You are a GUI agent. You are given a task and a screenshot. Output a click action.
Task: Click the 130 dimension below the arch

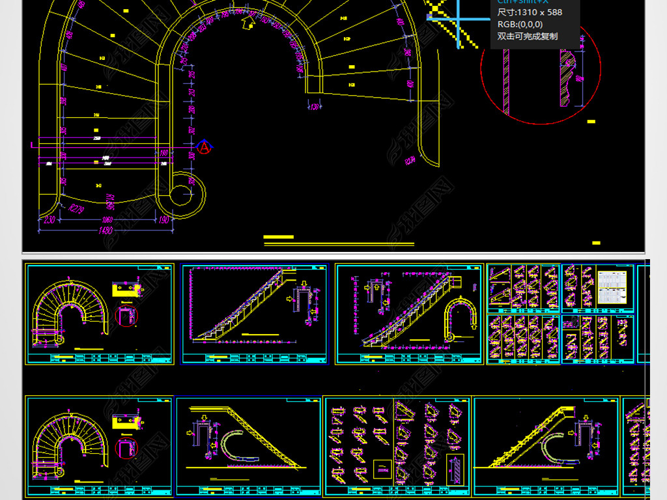pyautogui.click(x=316, y=107)
